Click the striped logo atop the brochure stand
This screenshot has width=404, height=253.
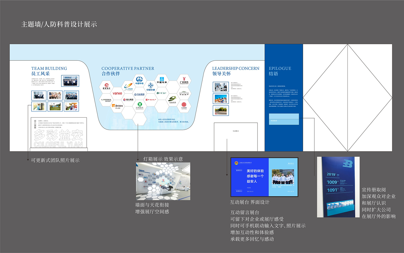click(347, 163)
